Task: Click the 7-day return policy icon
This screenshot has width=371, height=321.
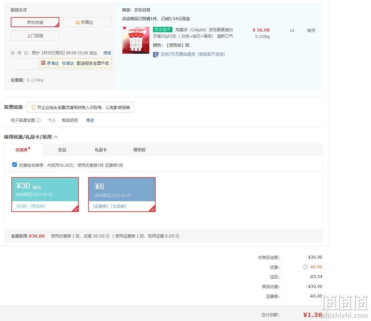Action: click(156, 55)
